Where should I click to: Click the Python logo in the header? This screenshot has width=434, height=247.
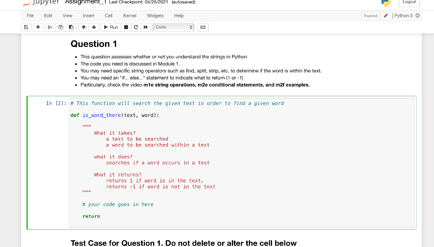click(386, 3)
